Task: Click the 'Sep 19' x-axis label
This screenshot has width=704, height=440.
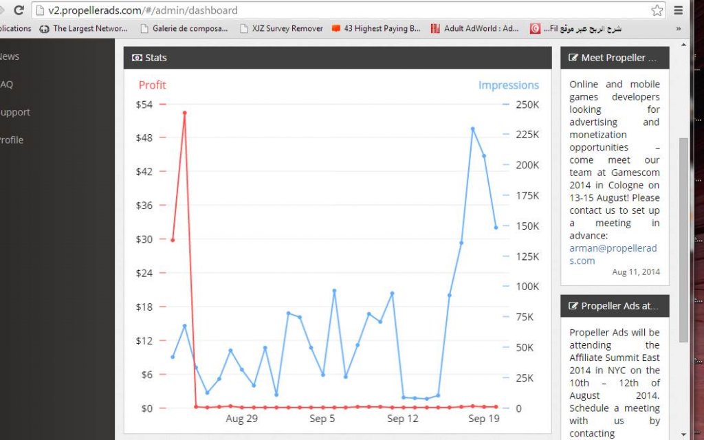Action: (x=484, y=419)
